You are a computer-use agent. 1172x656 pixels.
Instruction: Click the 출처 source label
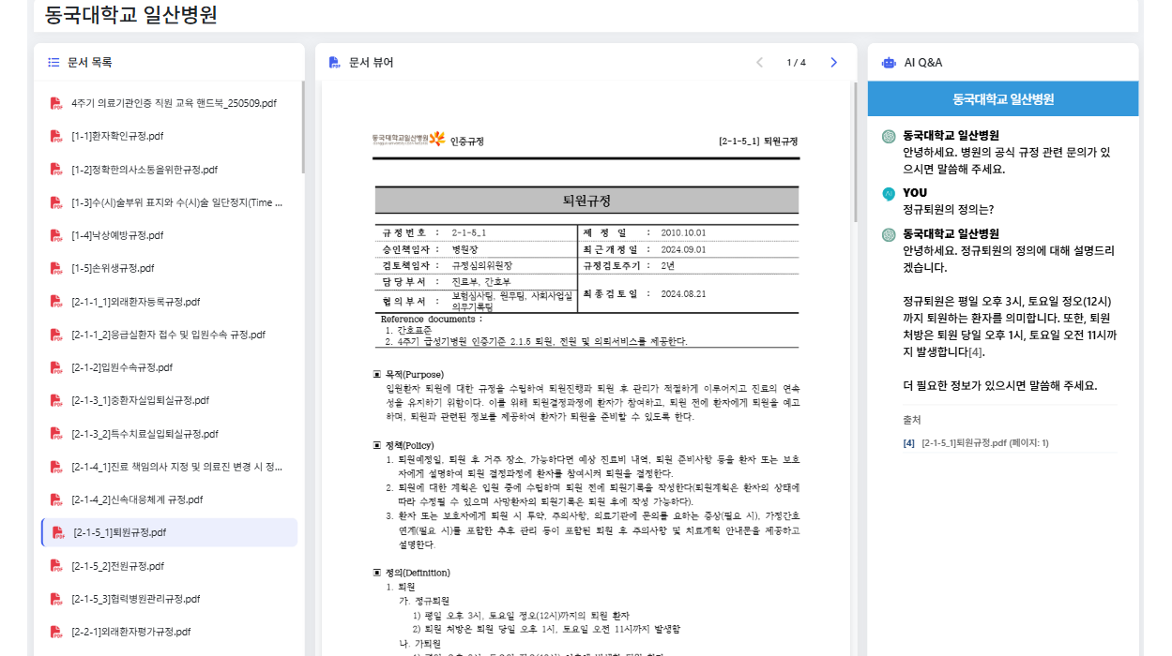point(912,420)
